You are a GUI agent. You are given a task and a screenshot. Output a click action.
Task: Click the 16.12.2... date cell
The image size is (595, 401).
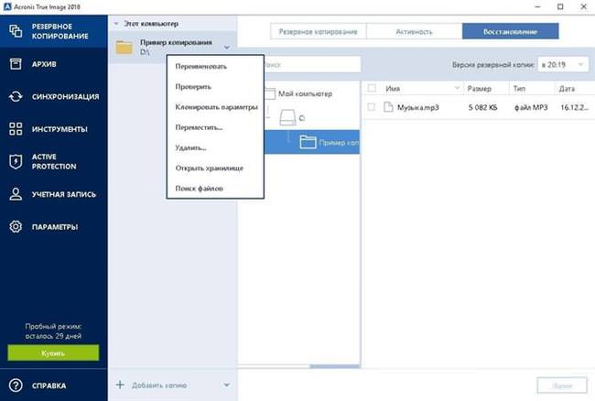click(x=575, y=107)
